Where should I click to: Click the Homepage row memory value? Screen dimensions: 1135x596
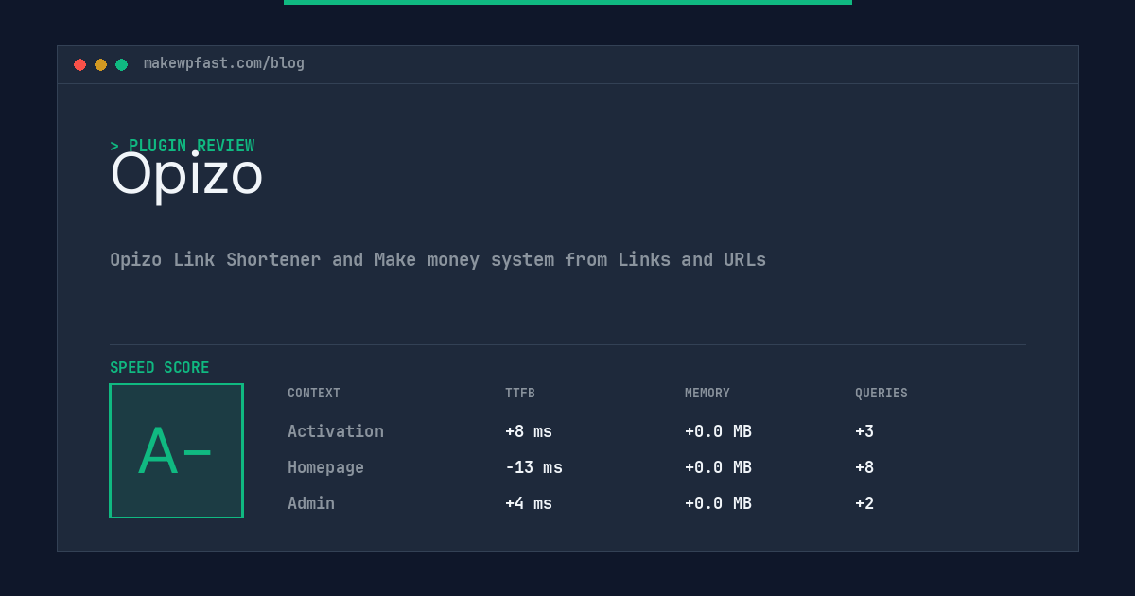coord(718,467)
